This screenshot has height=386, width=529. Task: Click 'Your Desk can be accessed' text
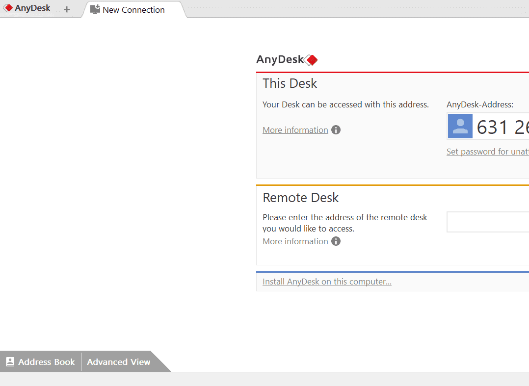coord(345,104)
